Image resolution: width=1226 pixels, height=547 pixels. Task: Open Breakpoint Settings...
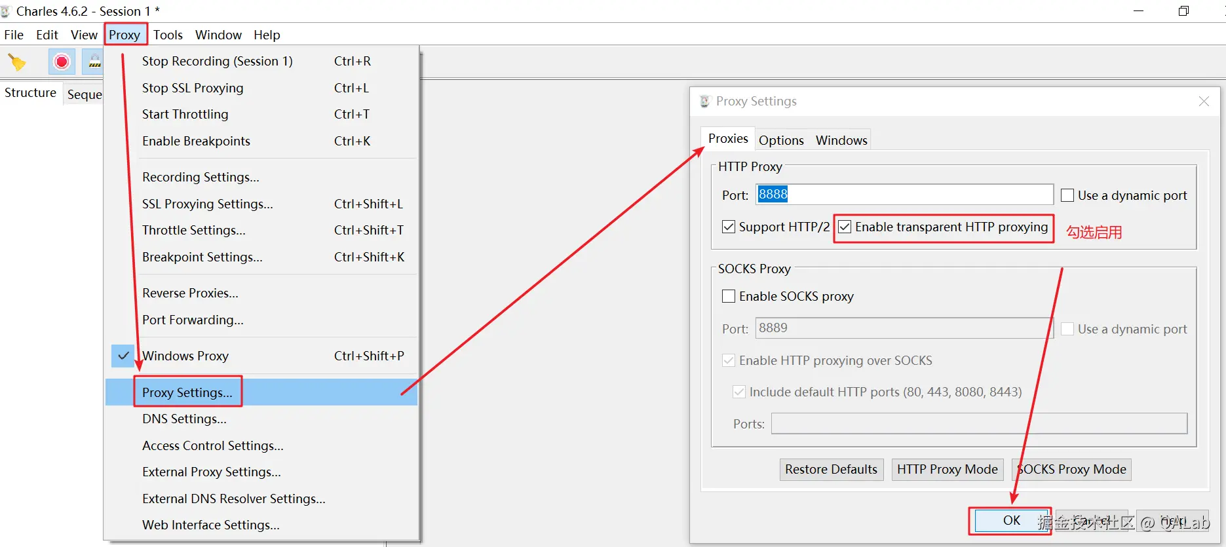click(x=261, y=257)
